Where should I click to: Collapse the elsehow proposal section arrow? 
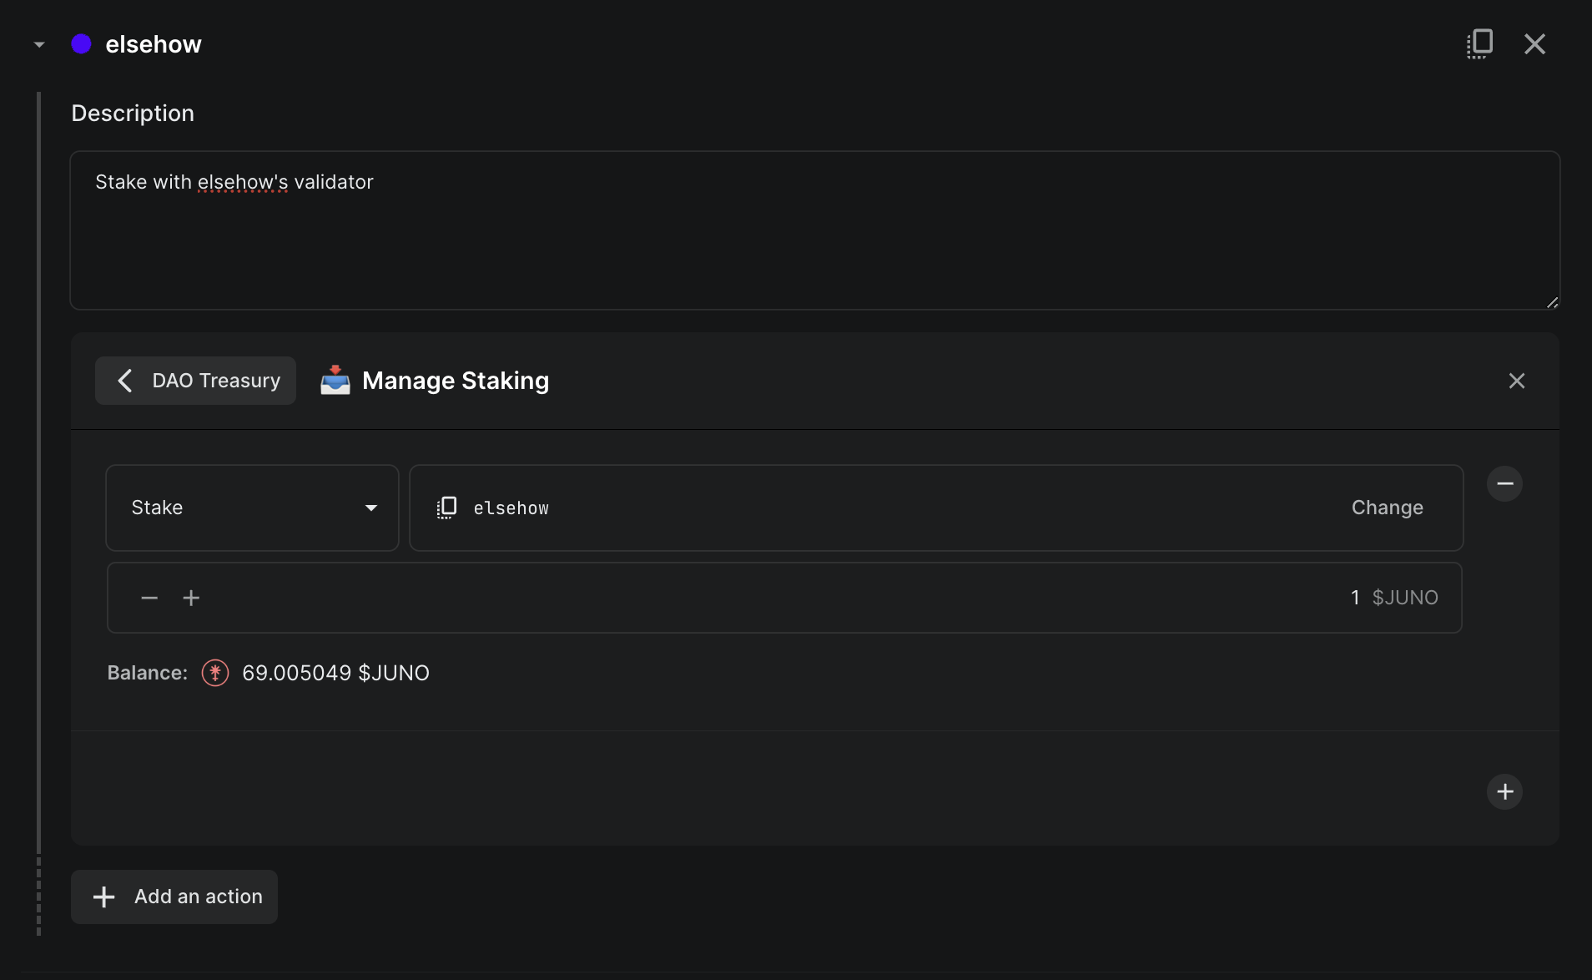[x=39, y=45]
